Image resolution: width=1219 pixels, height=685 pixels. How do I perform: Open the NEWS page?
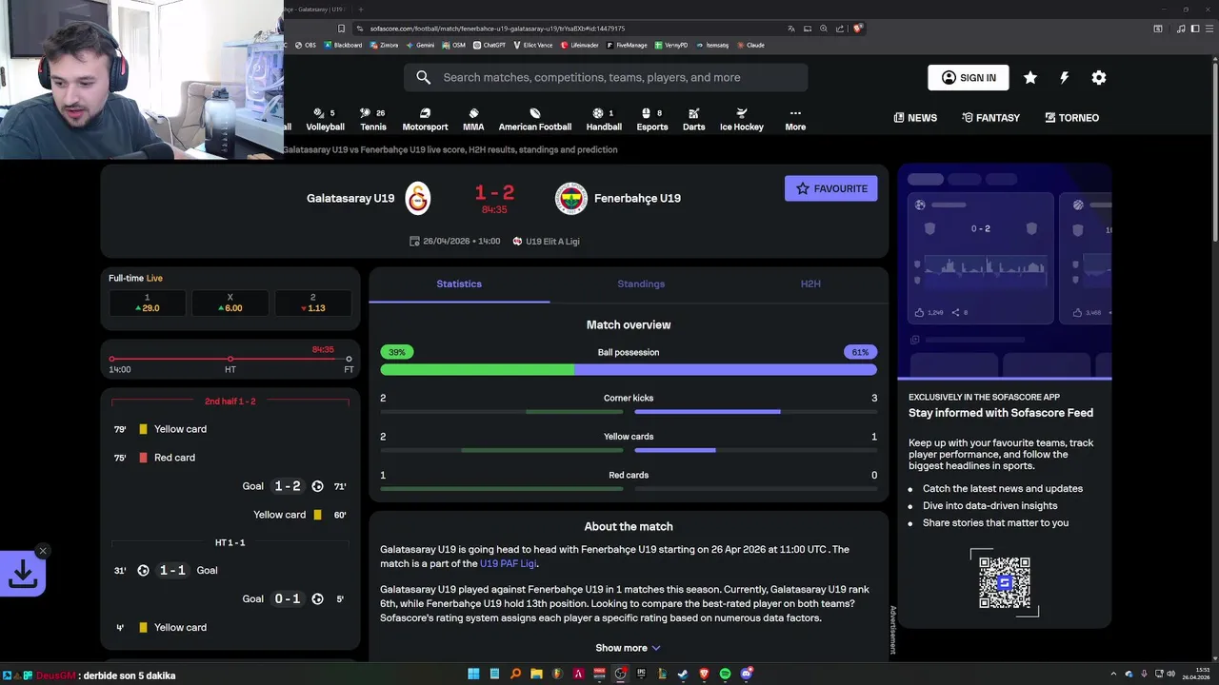point(915,118)
